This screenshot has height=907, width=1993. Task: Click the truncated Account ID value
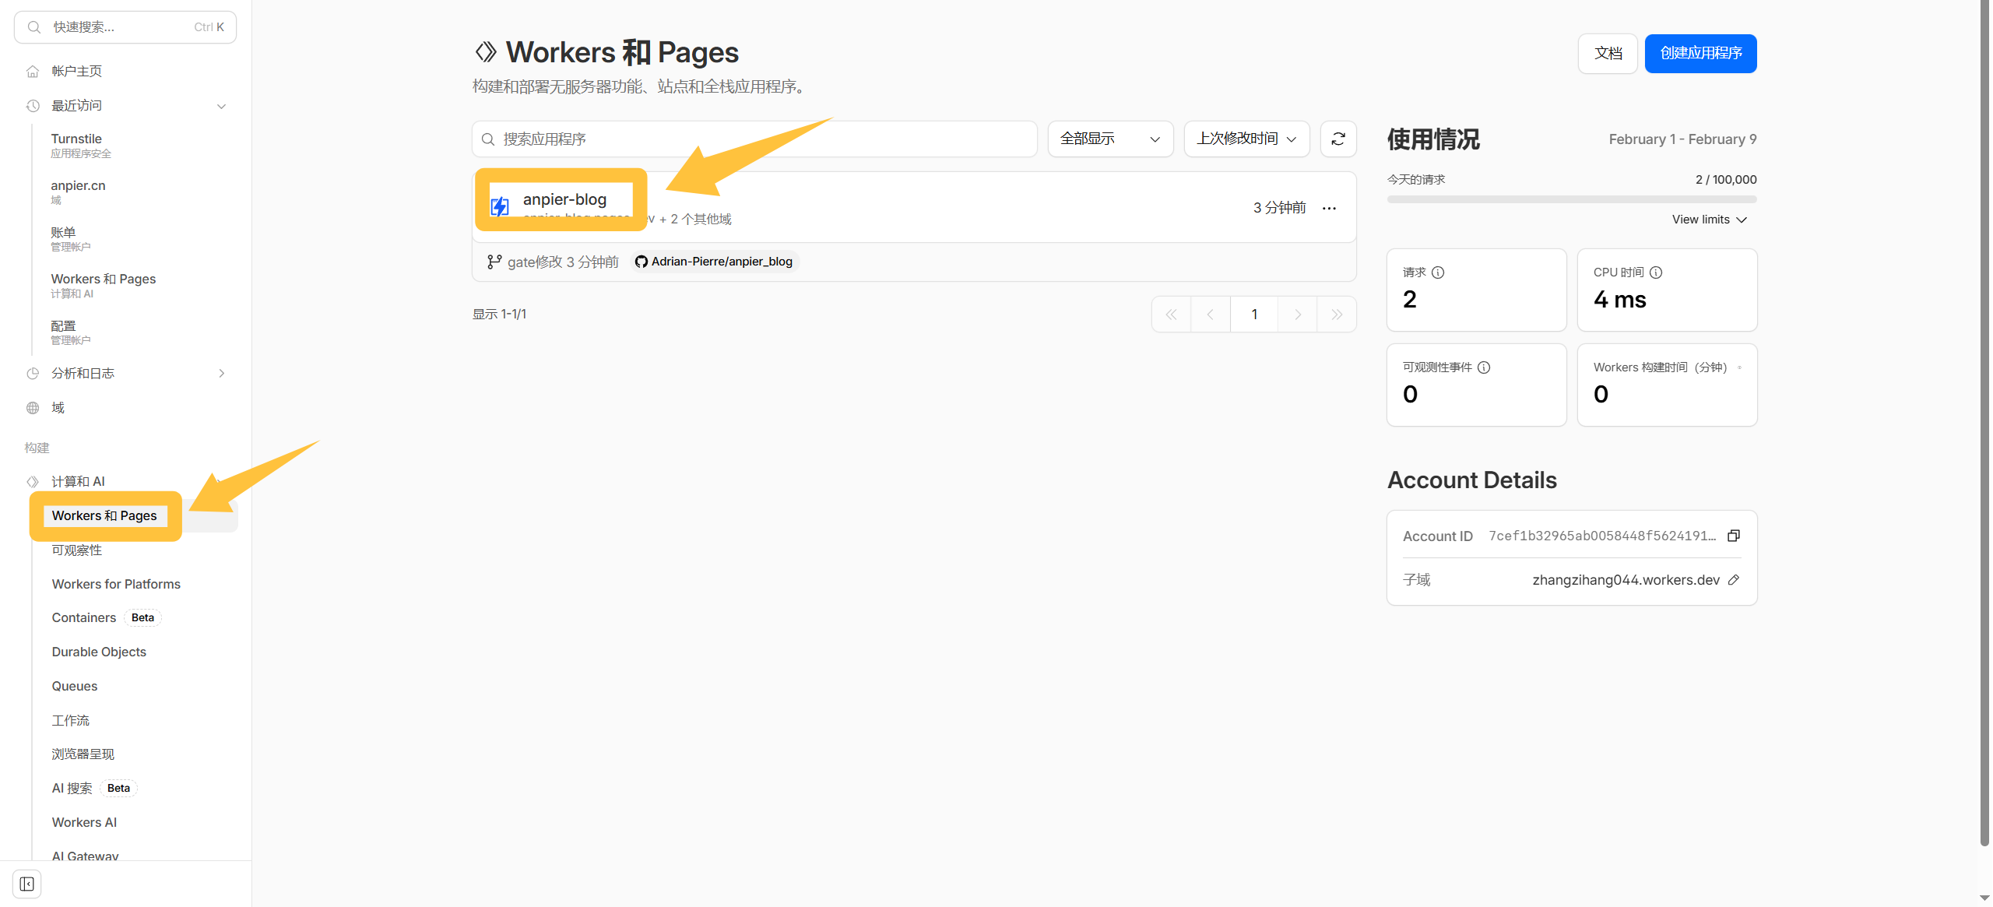pyautogui.click(x=1602, y=536)
